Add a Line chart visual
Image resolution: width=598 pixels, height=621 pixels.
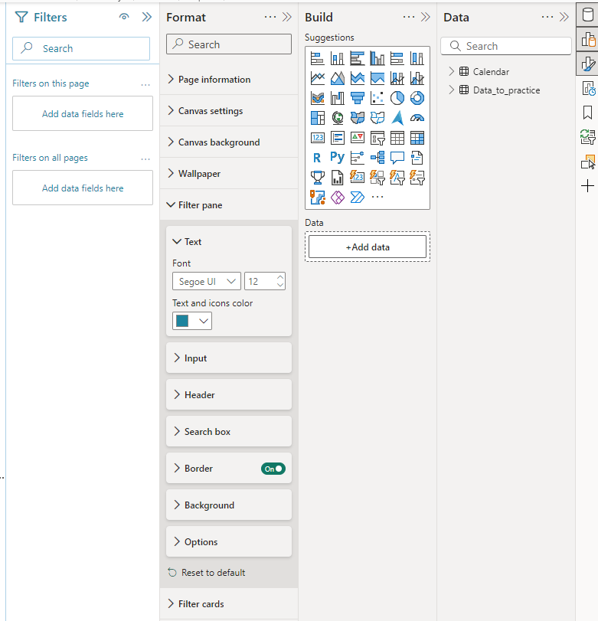[317, 78]
